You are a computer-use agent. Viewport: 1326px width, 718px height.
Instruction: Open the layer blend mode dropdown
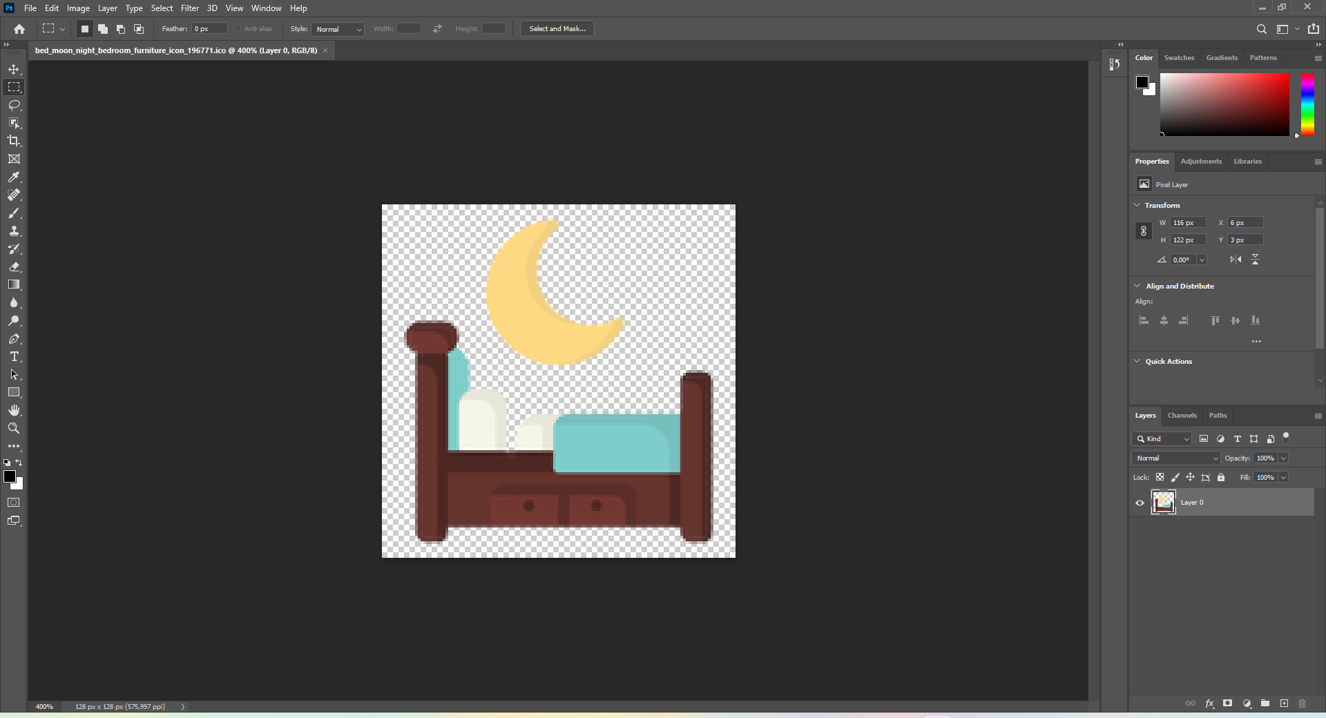(1176, 458)
